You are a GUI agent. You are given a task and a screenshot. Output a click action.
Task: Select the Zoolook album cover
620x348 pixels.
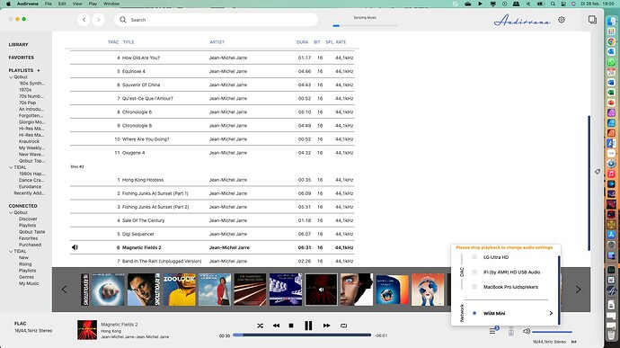(x=180, y=290)
